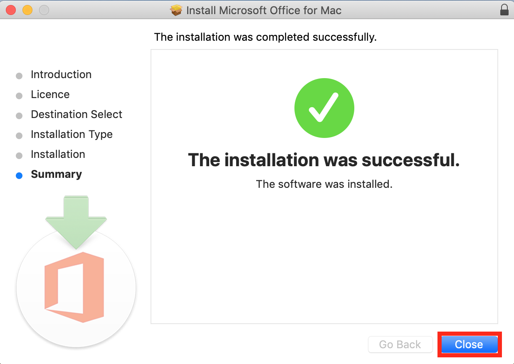Click the grey bullet beside Destination Select
514x364 pixels.
coord(19,116)
